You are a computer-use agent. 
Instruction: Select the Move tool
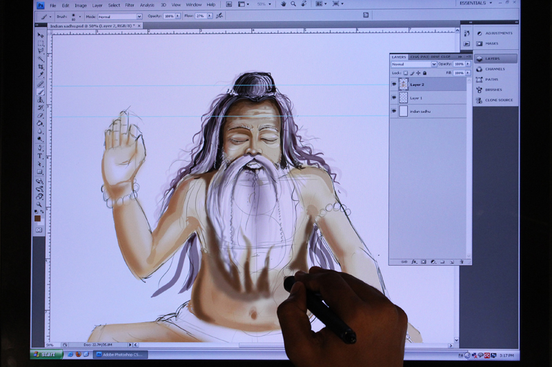(40, 35)
